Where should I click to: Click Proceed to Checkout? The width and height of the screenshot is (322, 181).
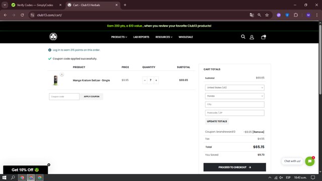tap(234, 167)
